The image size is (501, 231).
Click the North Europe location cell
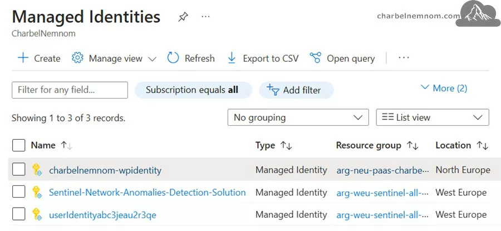tap(463, 170)
